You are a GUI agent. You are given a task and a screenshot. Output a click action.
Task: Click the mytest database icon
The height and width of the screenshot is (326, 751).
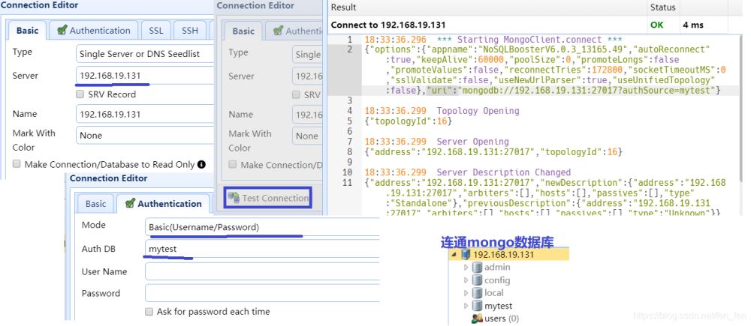click(477, 306)
